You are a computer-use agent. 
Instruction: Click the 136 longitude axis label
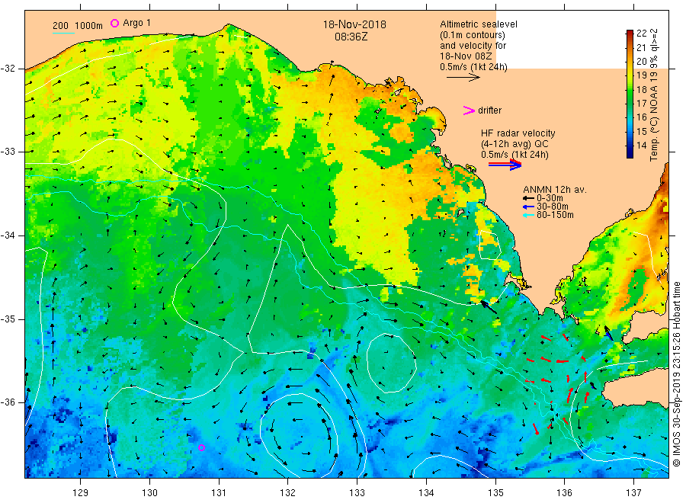[564, 493]
